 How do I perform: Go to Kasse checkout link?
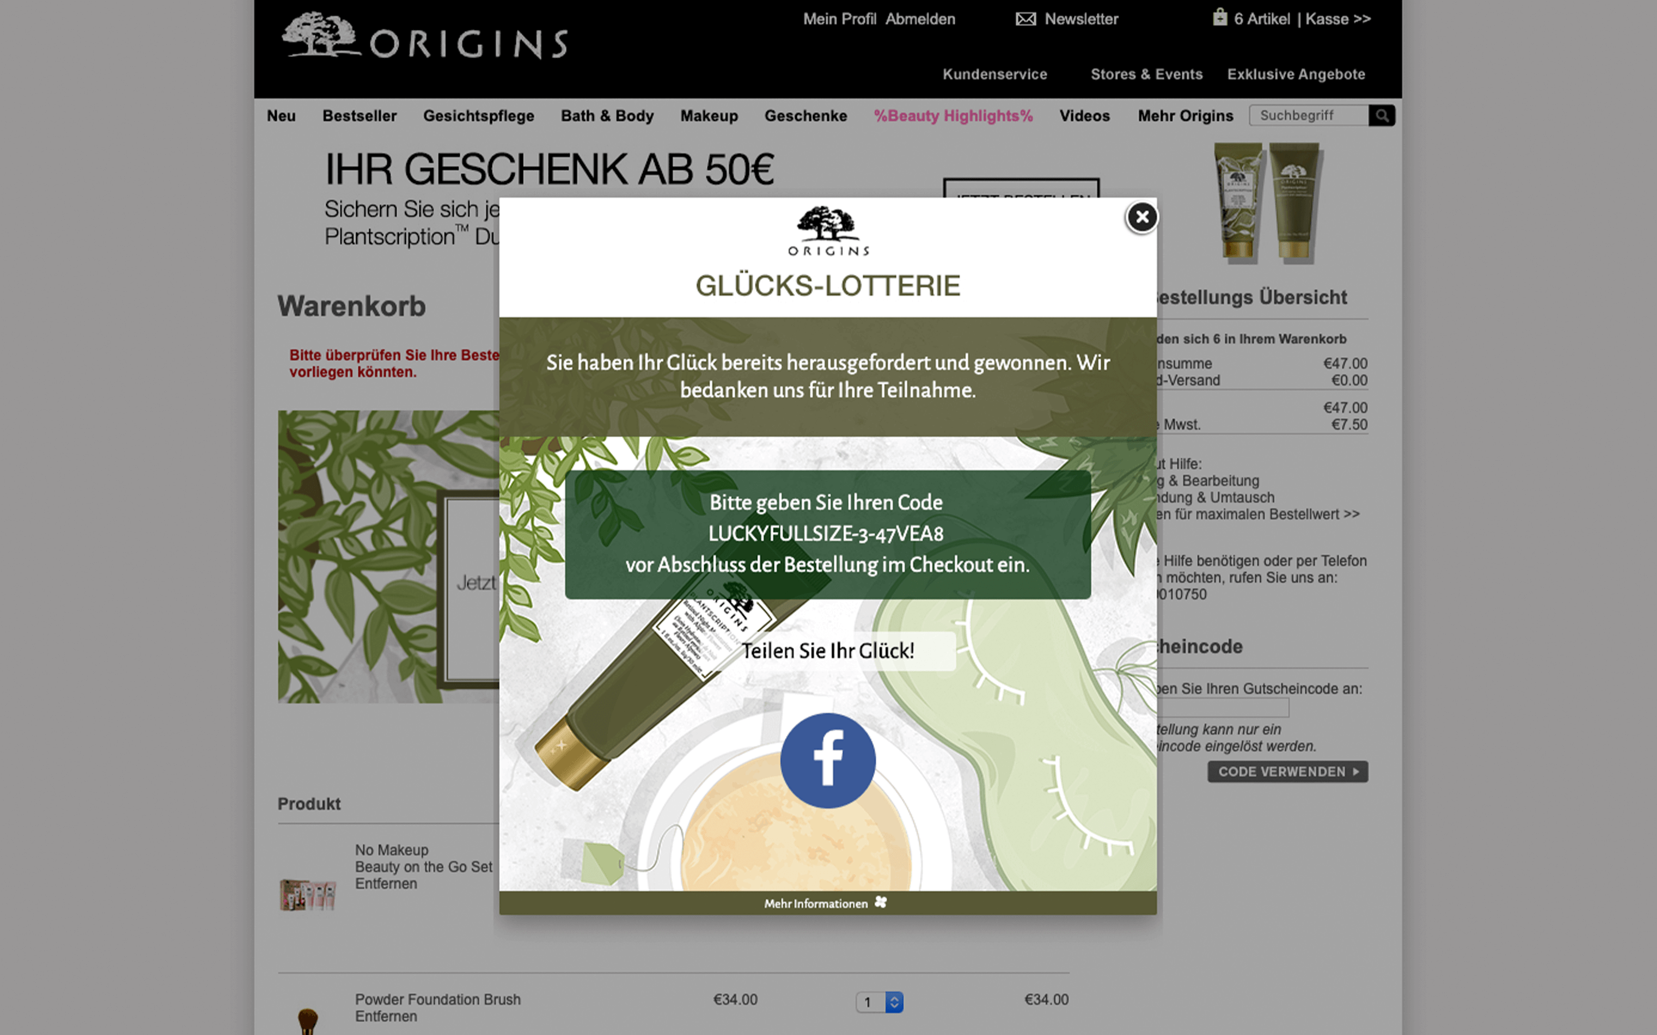tap(1338, 19)
